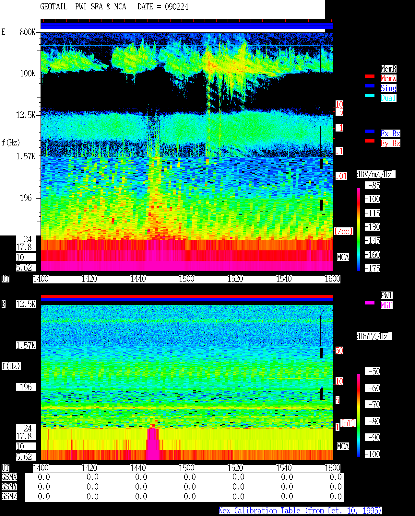The height and width of the screenshot is (516, 415).
Task: Click the 800K frequency axis label
Action: 28,32
